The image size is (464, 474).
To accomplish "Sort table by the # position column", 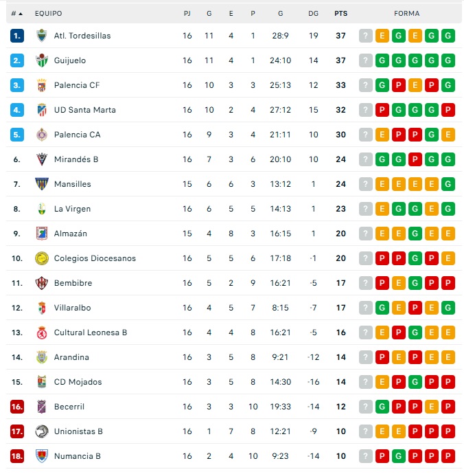I will 16,13.
